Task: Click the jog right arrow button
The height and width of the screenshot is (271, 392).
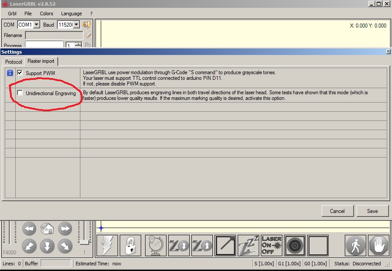Action: pos(65,229)
